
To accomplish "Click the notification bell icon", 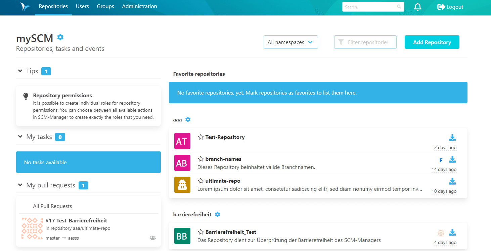I will 417,7.
